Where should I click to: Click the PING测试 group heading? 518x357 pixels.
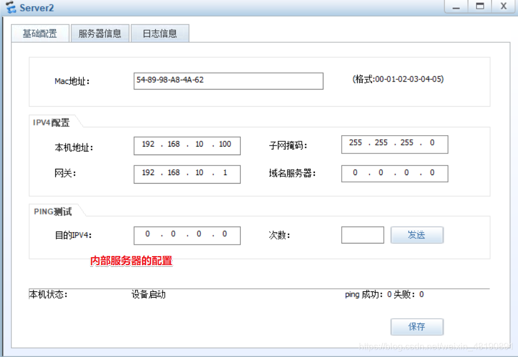pos(53,212)
